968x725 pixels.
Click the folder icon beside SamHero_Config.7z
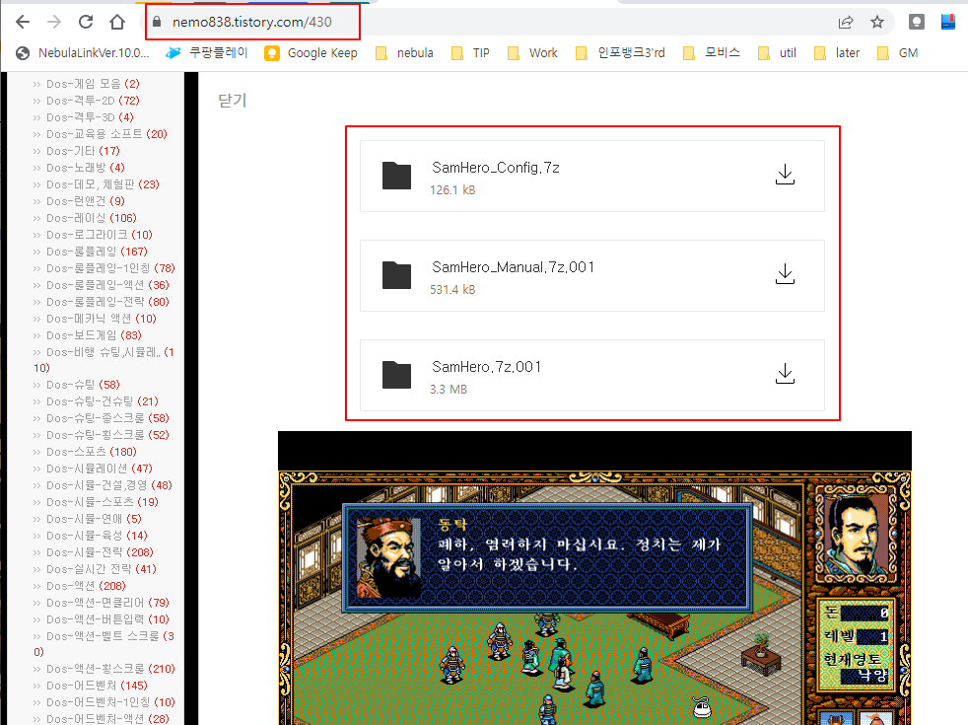coord(396,176)
